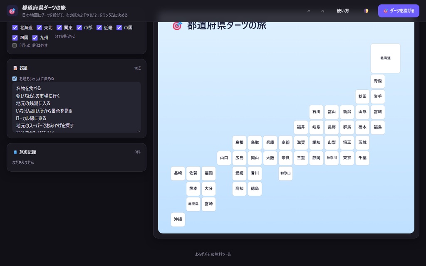Viewport: 426px width, 266px height.
Task: Select the 群馬 map tile
Action: click(347, 127)
